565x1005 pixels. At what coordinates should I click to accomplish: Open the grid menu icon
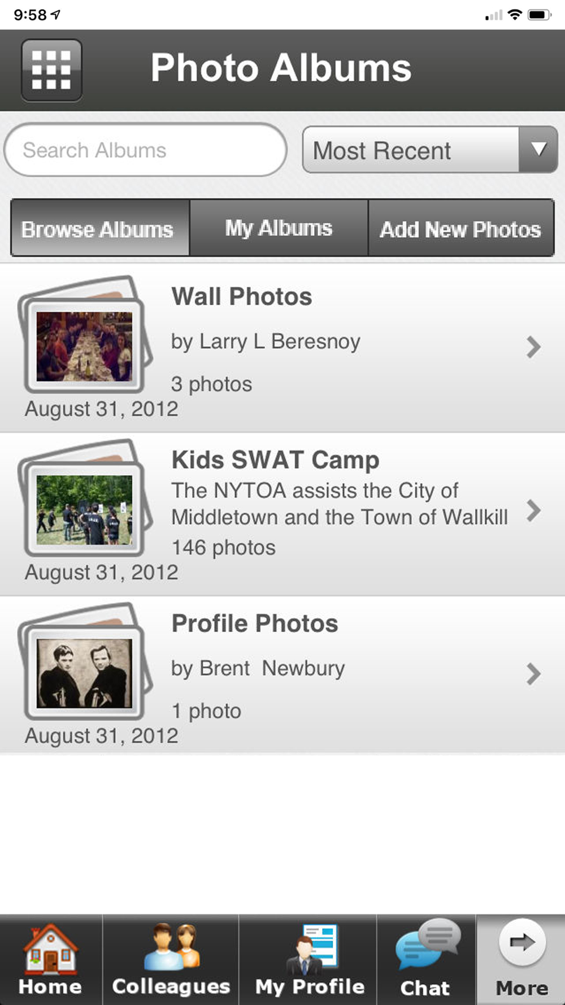(51, 70)
